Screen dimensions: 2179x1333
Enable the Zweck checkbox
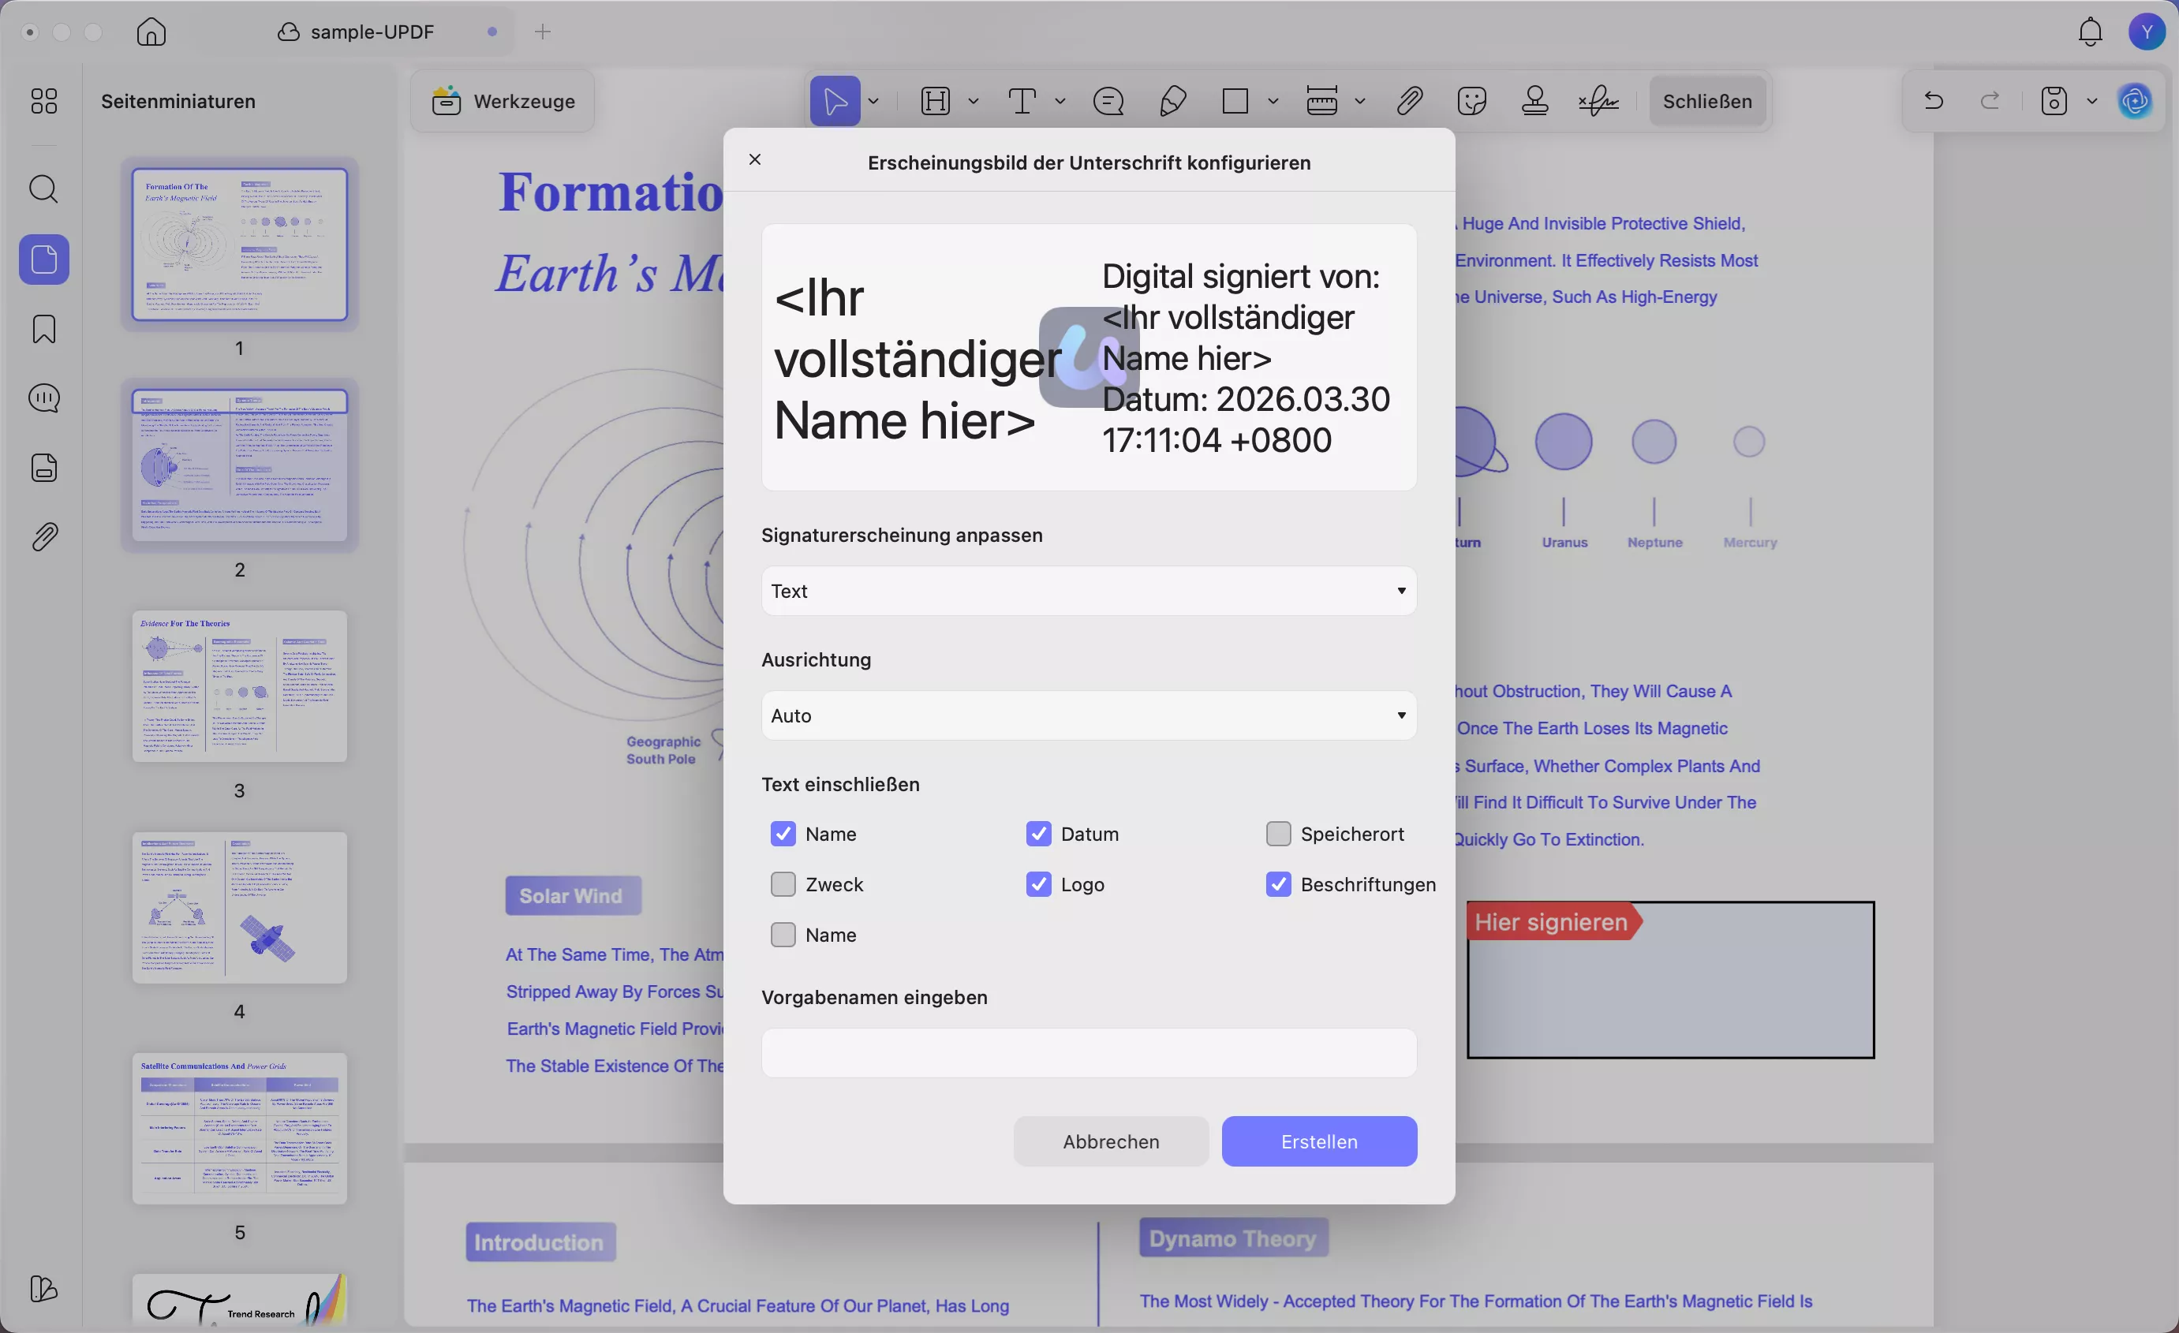(x=783, y=885)
